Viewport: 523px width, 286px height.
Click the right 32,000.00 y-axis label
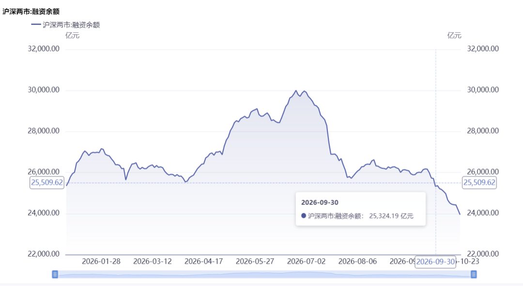click(x=483, y=49)
